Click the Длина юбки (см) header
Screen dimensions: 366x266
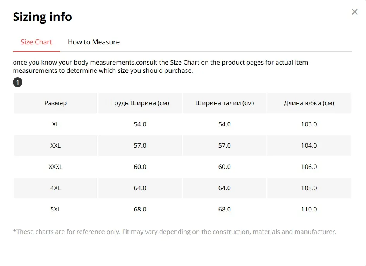pos(309,103)
